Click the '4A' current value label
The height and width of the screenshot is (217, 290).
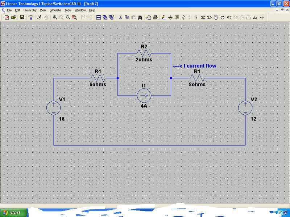pos(144,106)
